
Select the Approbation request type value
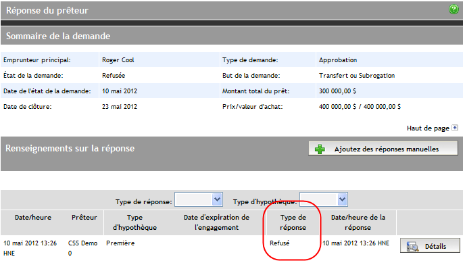(338, 60)
